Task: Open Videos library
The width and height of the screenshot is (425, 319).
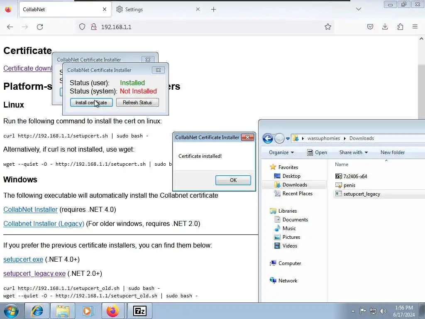Action: (286, 246)
